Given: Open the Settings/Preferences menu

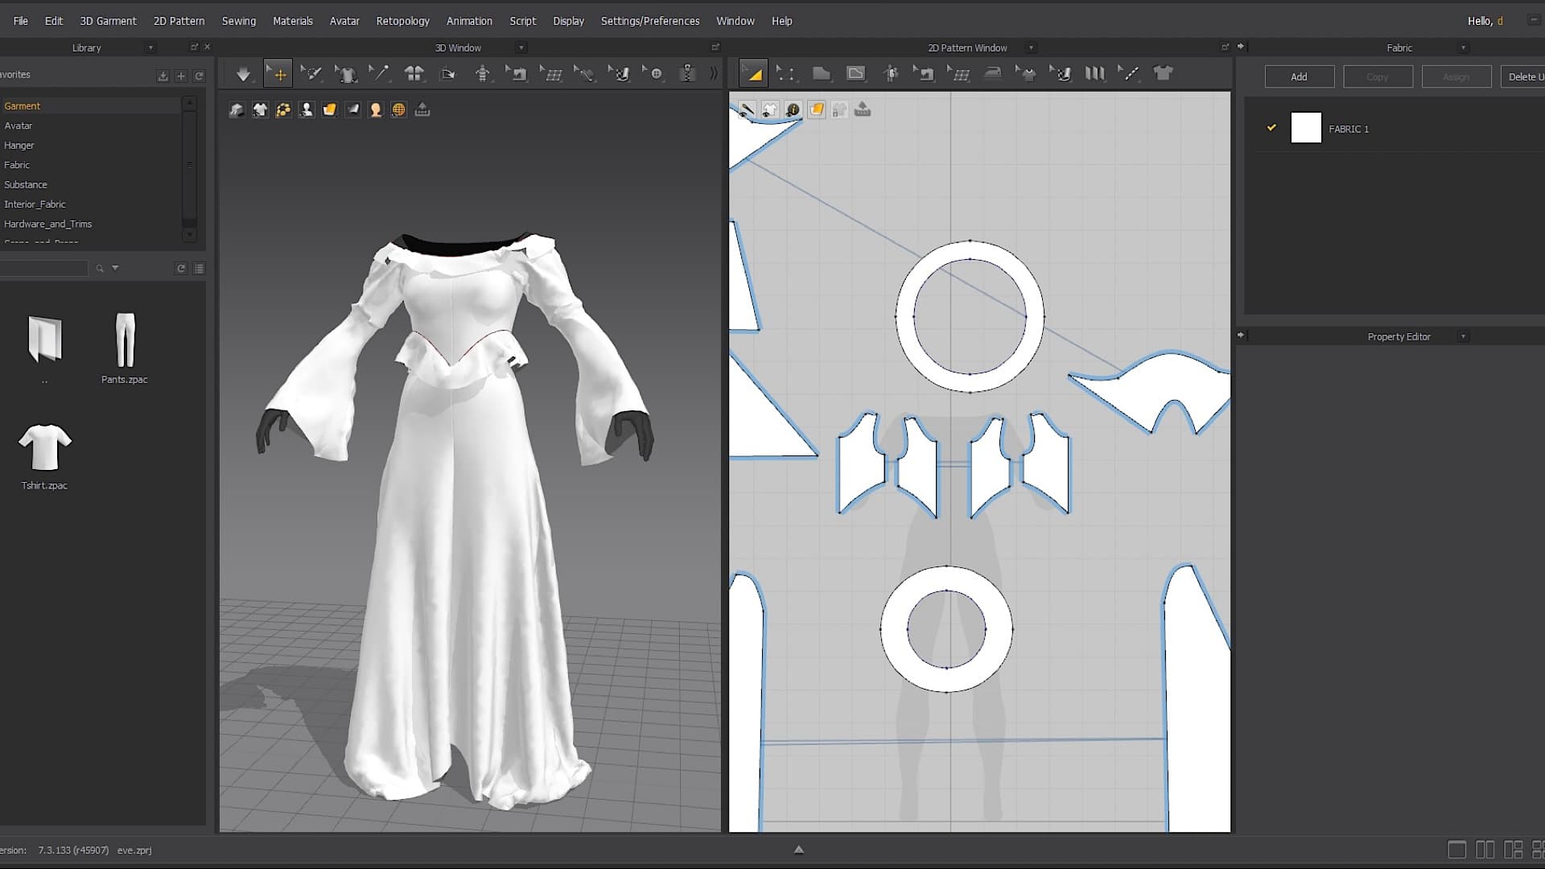Looking at the screenshot, I should (650, 21).
